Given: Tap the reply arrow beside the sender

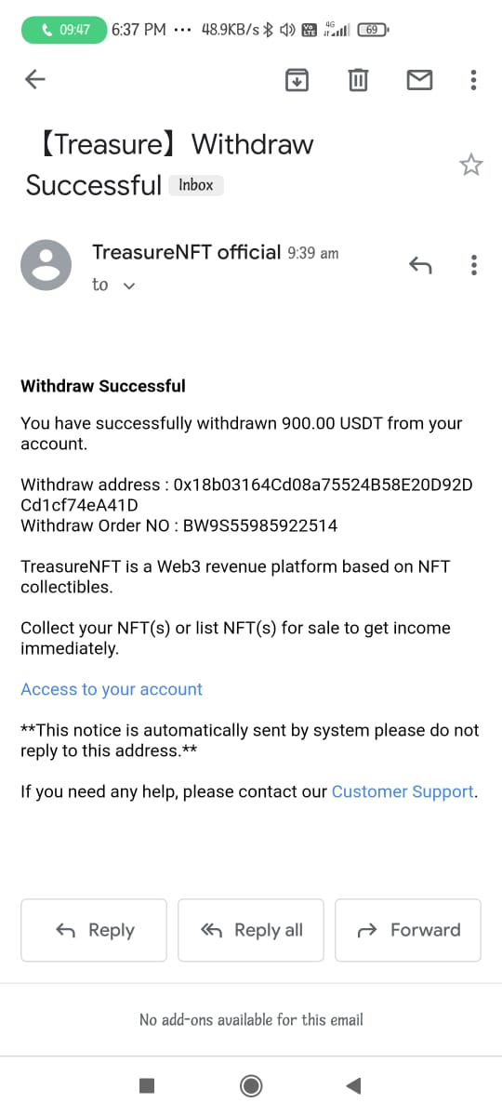Looking at the screenshot, I should [x=420, y=266].
